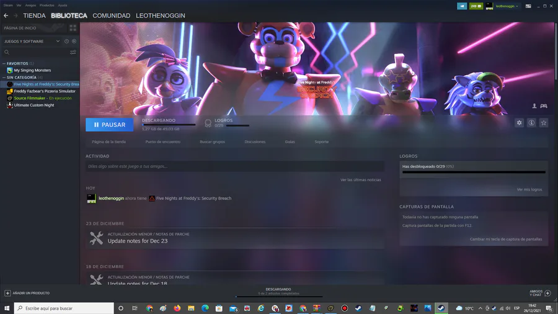This screenshot has height=314, width=558.
Task: Click the game download progress bar
Action: coord(169,125)
